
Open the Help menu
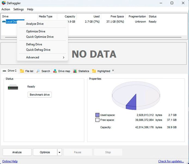30,9
